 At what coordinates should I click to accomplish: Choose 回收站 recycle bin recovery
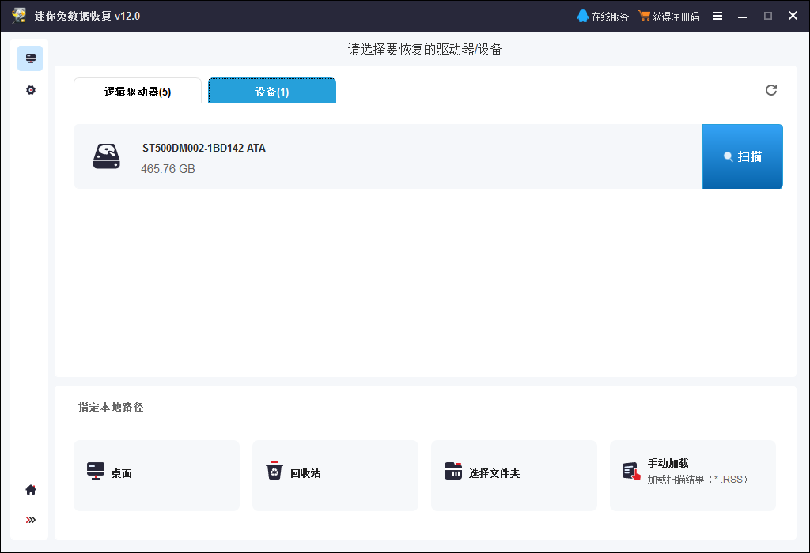[335, 475]
